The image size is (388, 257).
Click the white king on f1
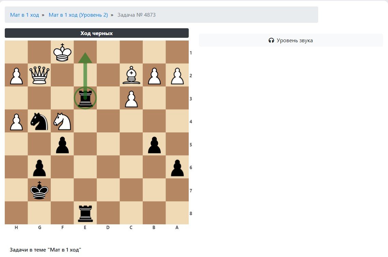(62, 52)
